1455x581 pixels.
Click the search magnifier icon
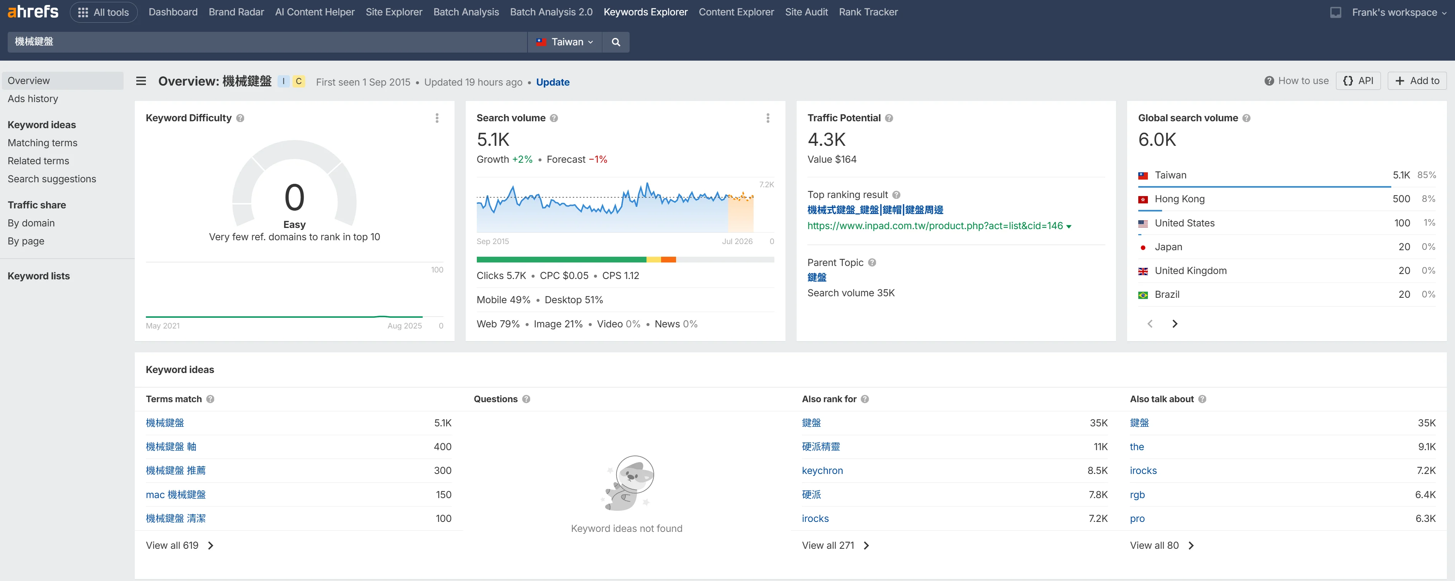click(616, 42)
